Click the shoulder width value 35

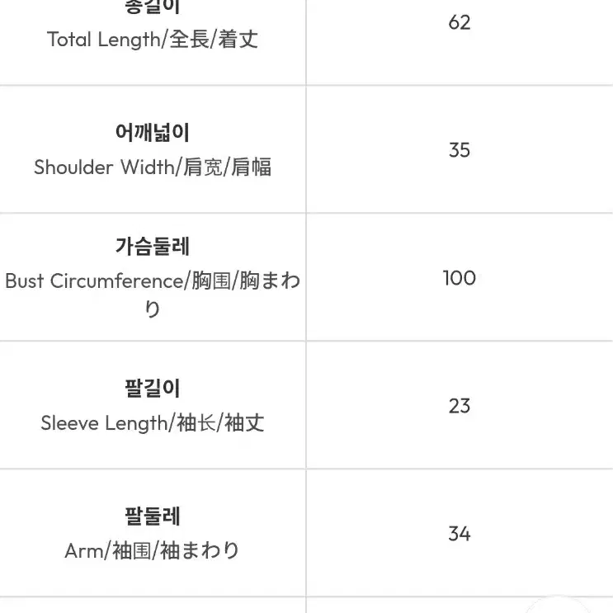click(460, 150)
